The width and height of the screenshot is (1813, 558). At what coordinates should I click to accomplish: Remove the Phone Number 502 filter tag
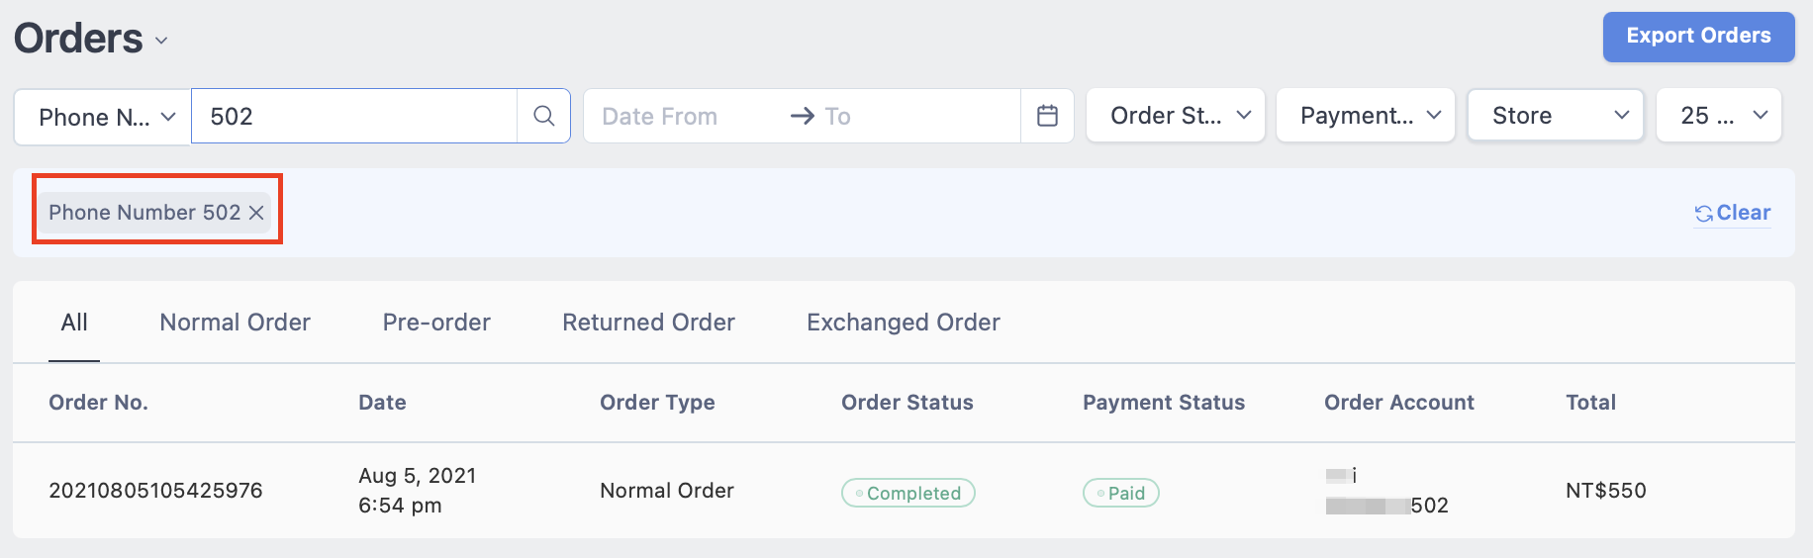pos(256,213)
